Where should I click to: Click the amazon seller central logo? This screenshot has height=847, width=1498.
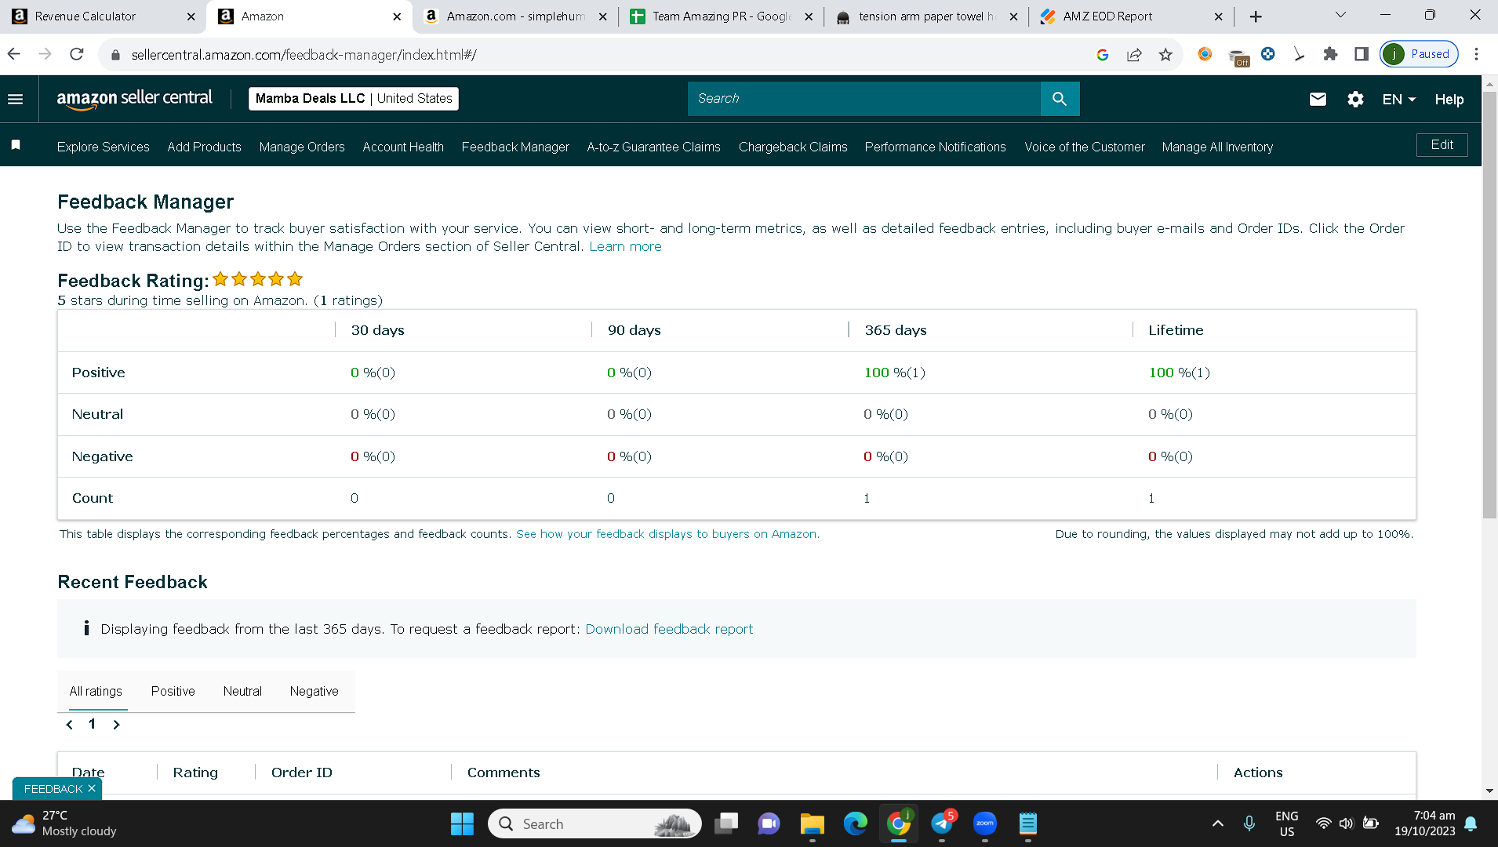coord(134,99)
